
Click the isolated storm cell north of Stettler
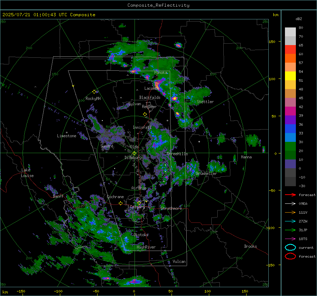point(178,45)
